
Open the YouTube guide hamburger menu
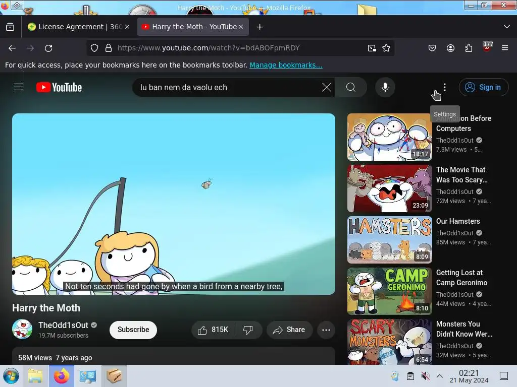pos(18,87)
